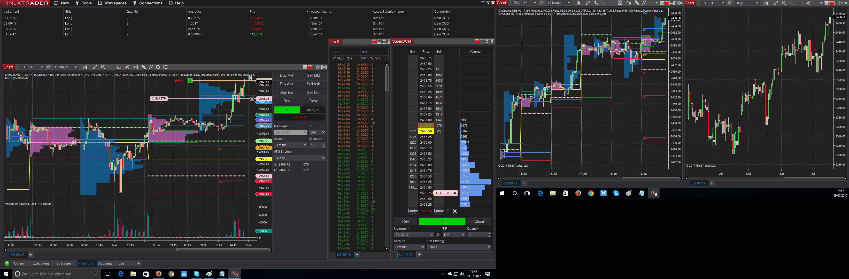Open the 15 Minute interval dropdown
Viewport: 849px width, 279px height.
tap(66, 67)
